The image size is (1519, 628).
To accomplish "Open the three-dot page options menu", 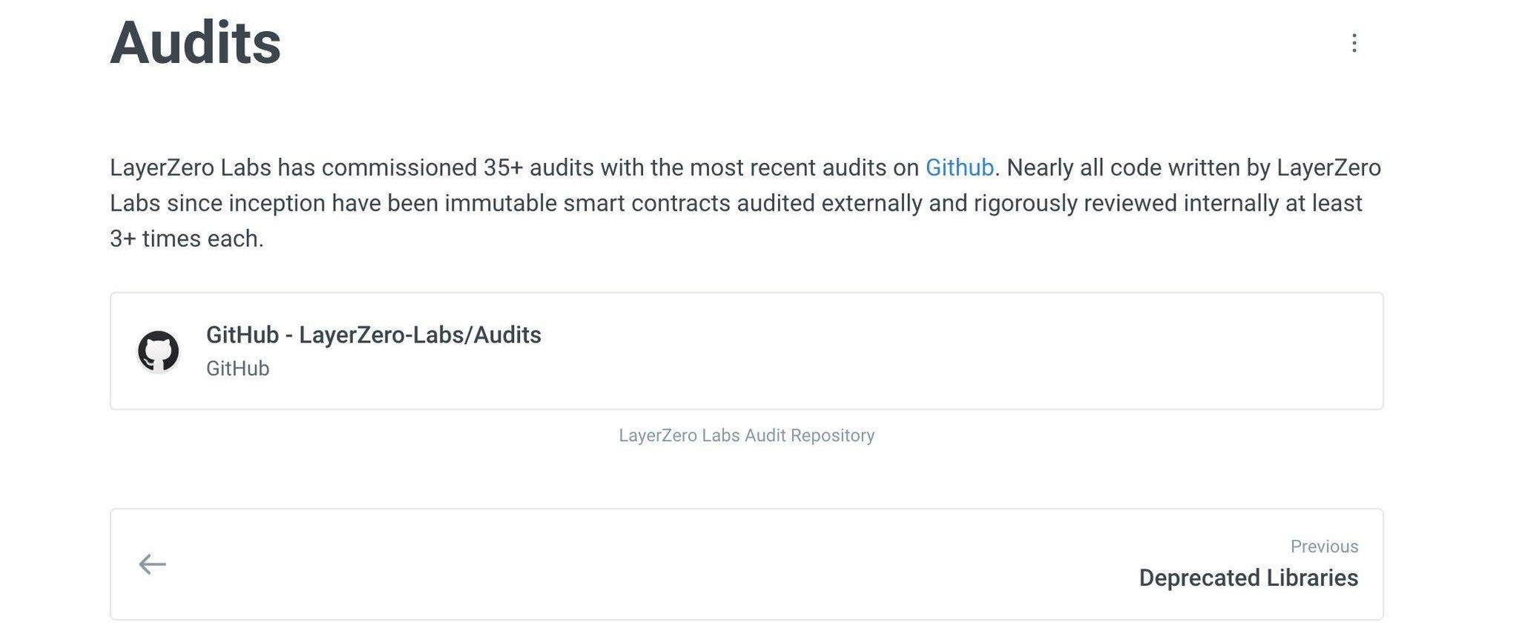I will click(1354, 43).
